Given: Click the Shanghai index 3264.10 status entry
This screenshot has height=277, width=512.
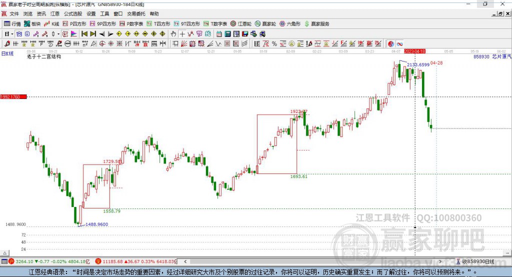Looking at the screenshot, I should click(x=49, y=261).
